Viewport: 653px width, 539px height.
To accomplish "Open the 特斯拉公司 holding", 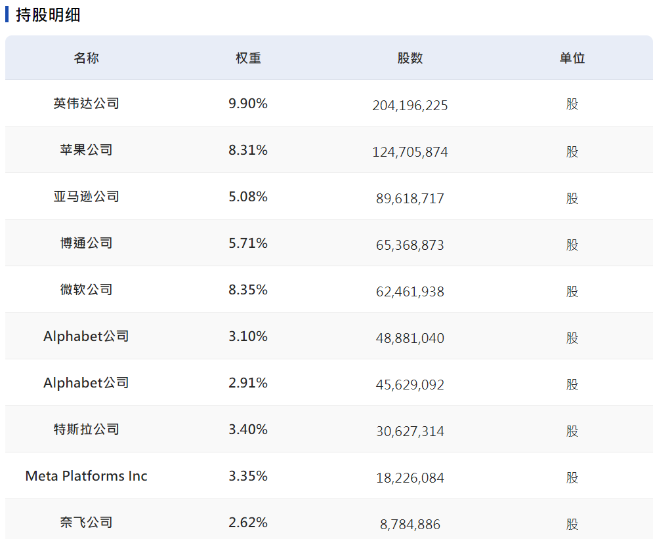I will 86,429.
